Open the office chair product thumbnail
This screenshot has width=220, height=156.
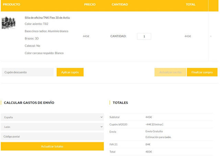point(8,23)
